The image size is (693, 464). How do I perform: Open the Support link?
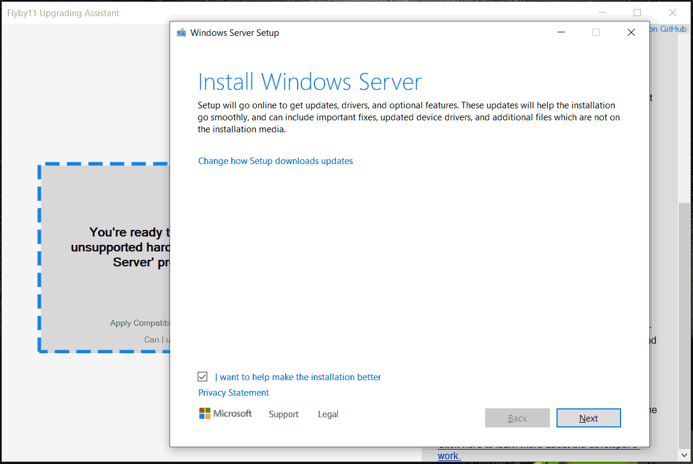point(283,414)
